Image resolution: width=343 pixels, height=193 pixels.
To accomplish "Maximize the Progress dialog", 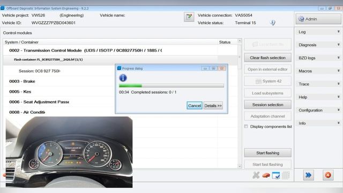I will click(213, 69).
